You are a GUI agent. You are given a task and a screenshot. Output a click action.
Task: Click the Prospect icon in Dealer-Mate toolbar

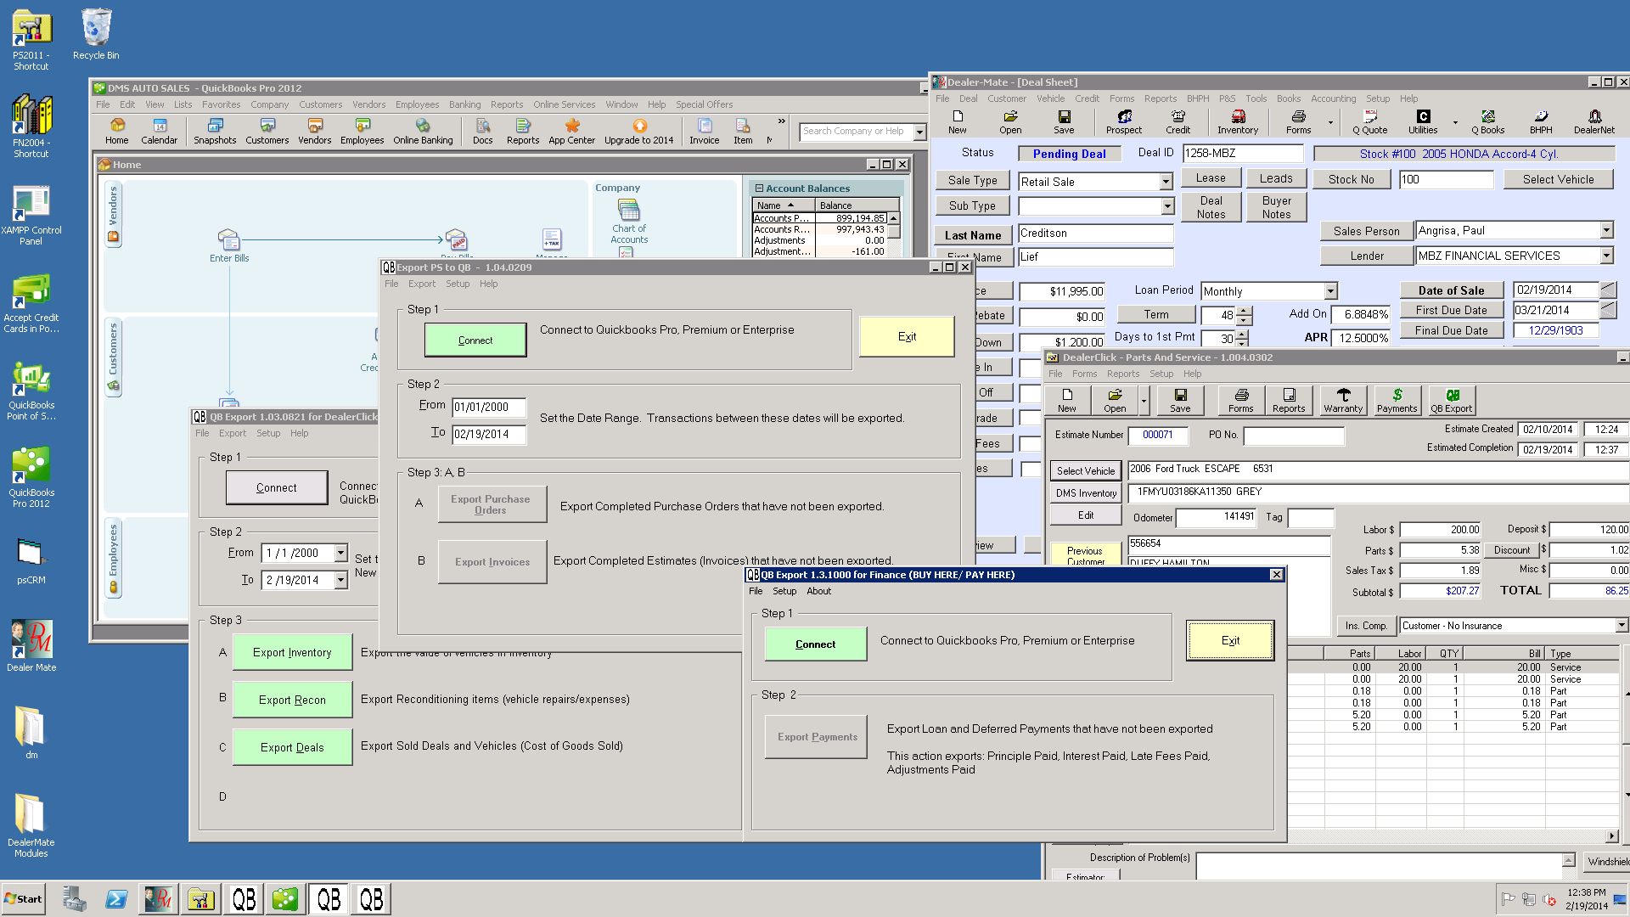tap(1123, 121)
